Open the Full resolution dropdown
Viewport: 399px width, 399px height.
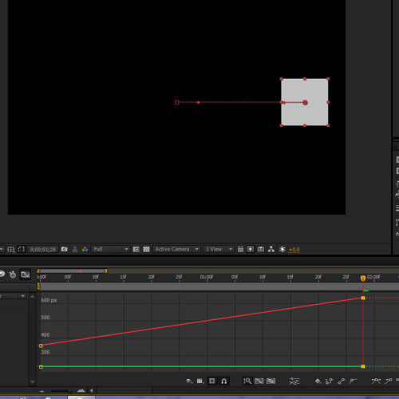point(111,249)
